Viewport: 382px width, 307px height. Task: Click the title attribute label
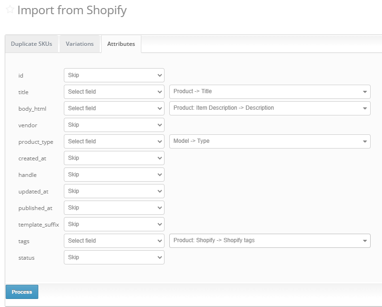23,92
